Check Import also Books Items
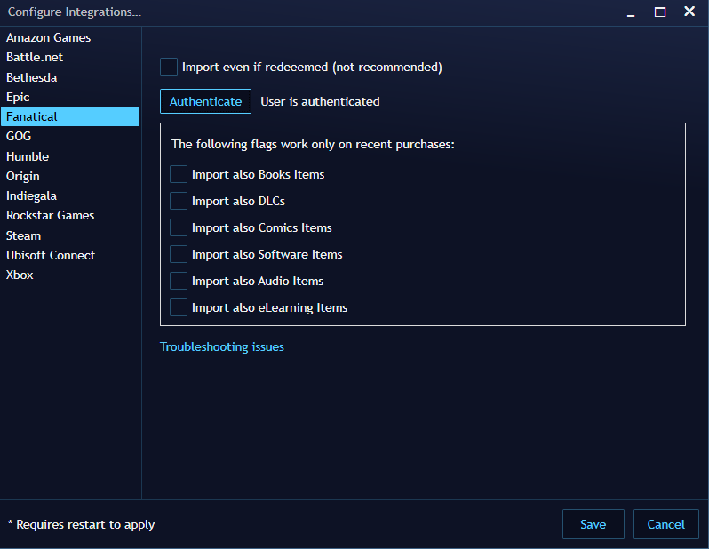 (x=179, y=174)
